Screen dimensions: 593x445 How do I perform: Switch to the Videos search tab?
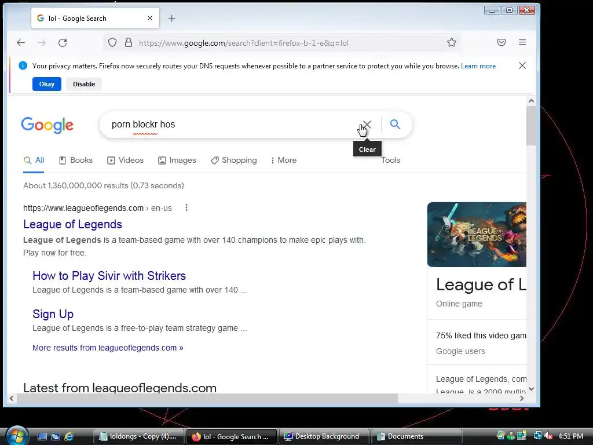[x=125, y=160]
